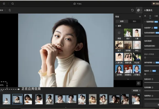Click help icon next to 身体祛瑕疵
The height and width of the screenshot is (109, 159).
point(154,63)
